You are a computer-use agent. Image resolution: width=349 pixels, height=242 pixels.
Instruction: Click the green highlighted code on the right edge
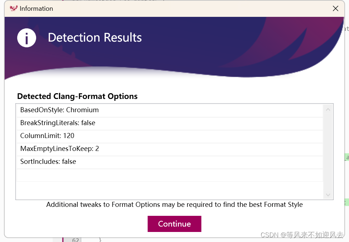(346, 158)
